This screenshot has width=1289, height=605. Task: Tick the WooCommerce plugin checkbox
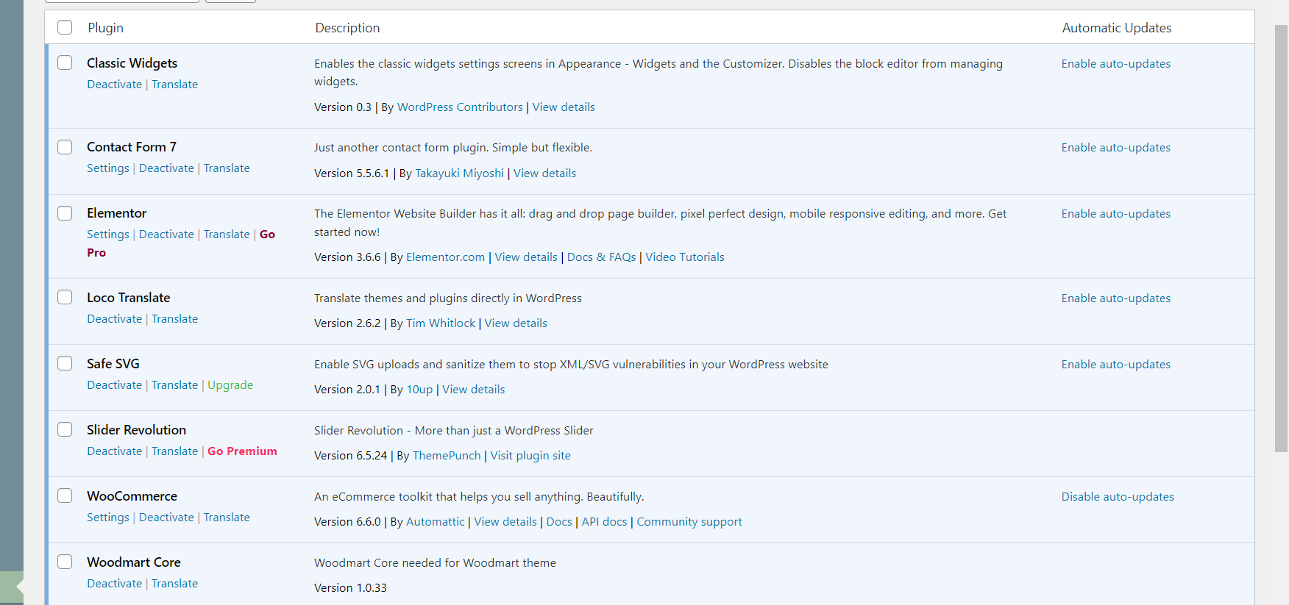[x=65, y=495]
